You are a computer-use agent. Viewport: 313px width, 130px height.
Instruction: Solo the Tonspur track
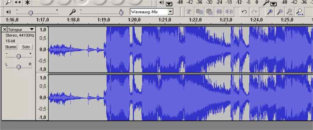[x=26, y=47]
